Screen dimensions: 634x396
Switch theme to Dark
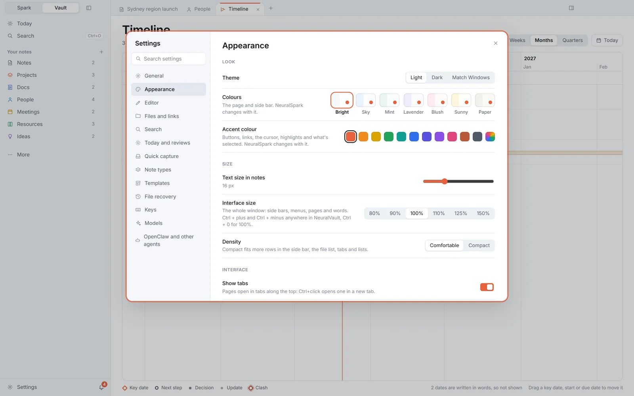[437, 78]
